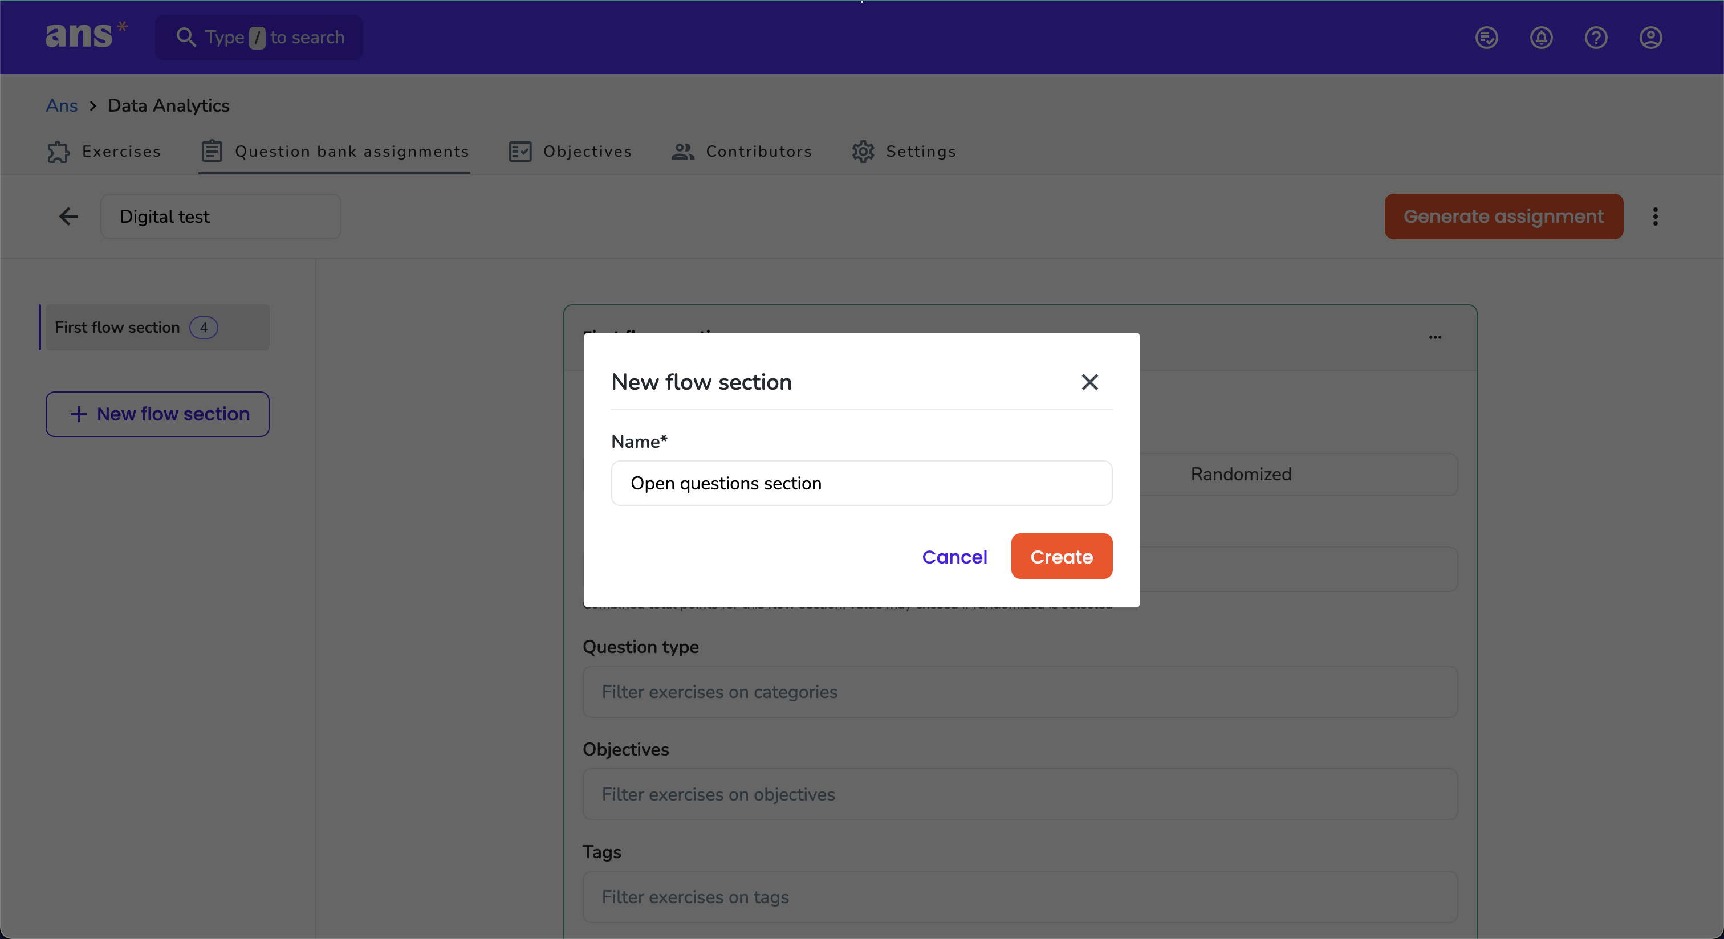Image resolution: width=1724 pixels, height=939 pixels.
Task: Click the search magnifier icon
Action: click(186, 38)
